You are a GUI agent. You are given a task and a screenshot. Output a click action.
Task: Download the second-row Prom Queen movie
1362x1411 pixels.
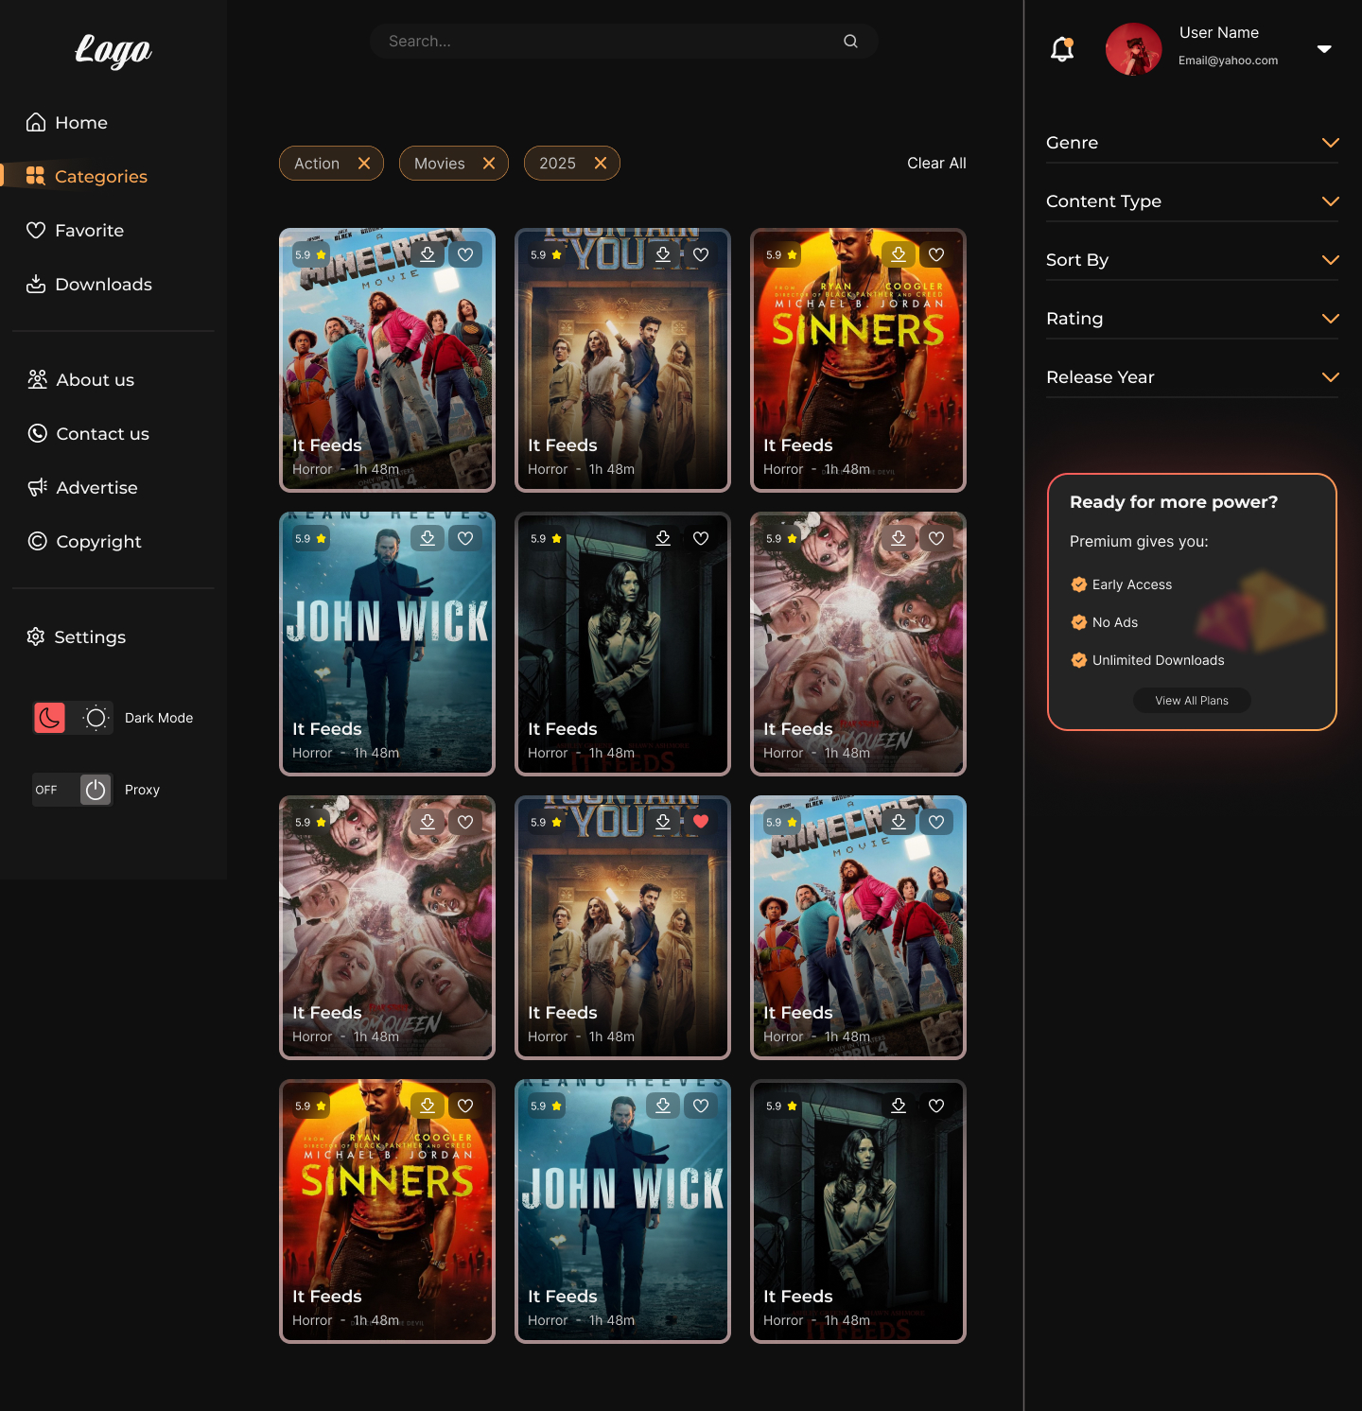pos(899,538)
